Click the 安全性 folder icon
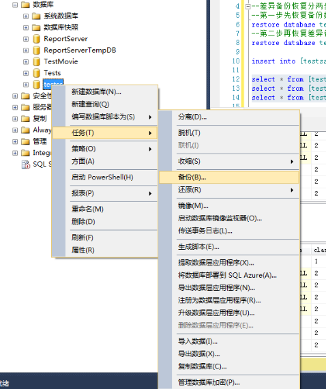 tap(25, 96)
